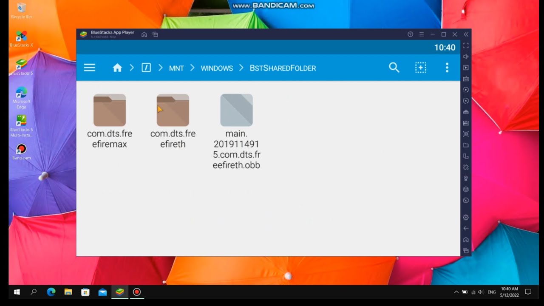Image resolution: width=544 pixels, height=306 pixels.
Task: Open the com.dts.freefireth folder
Action: [173, 121]
